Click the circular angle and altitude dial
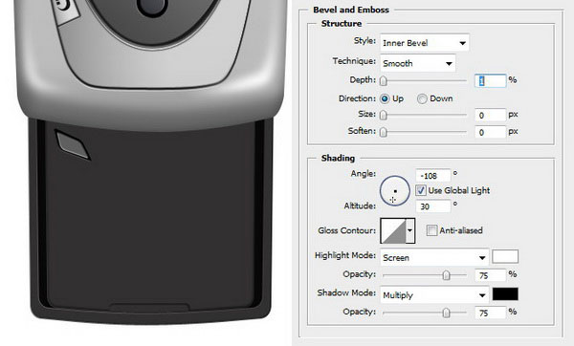 (x=394, y=191)
